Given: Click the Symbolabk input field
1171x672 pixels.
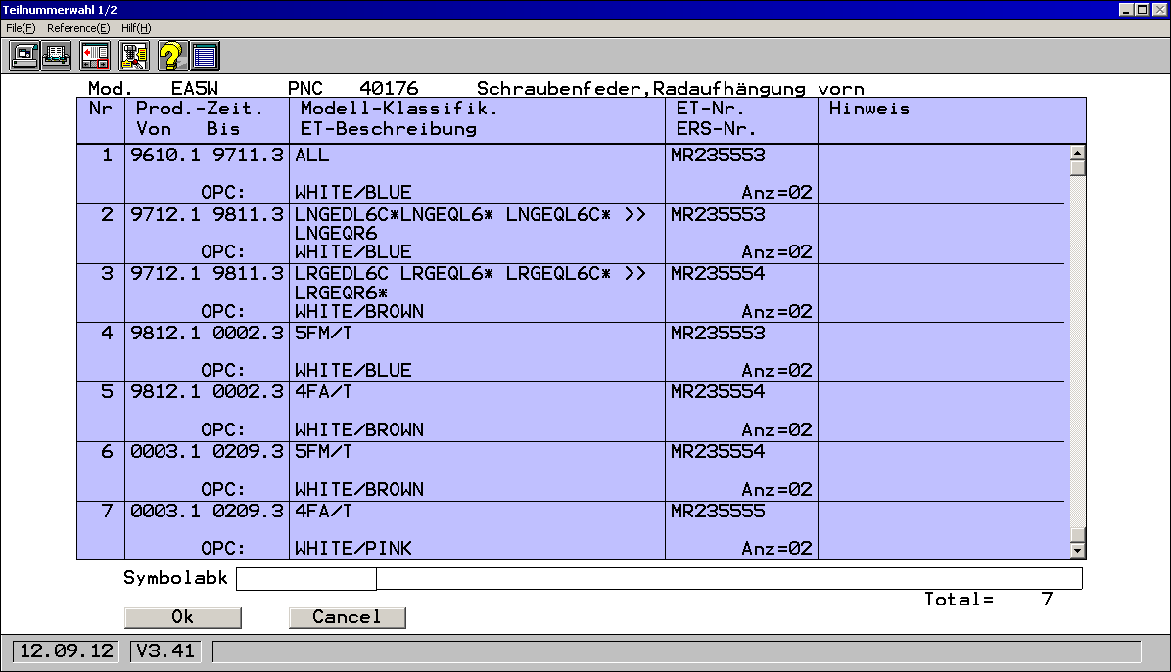Looking at the screenshot, I should point(306,579).
